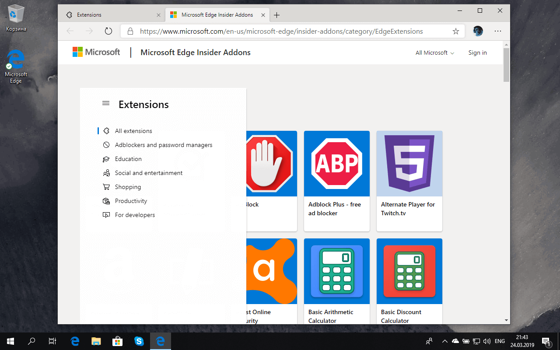Click the scrollbar down arrow
The height and width of the screenshot is (350, 560).
(x=507, y=320)
